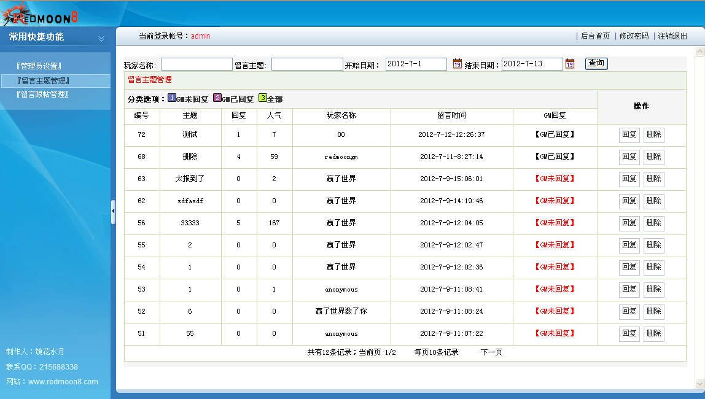This screenshot has width=705, height=399.
Task: Click the www.redmoon8.com website text
Action: (x=63, y=381)
